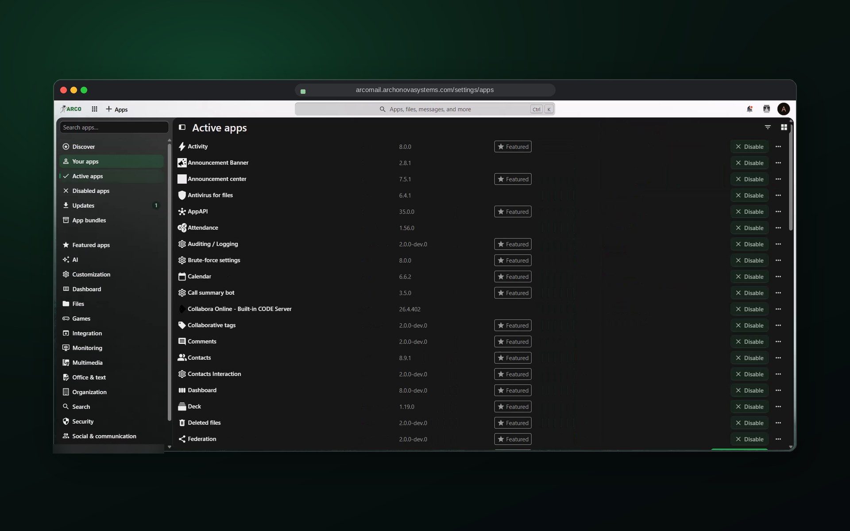Open Updates section in sidebar
850x531 pixels.
(x=112, y=205)
